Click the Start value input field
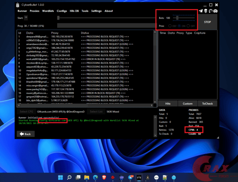Image resolution: width=238 pixels, height=182 pixels. tap(26, 17)
